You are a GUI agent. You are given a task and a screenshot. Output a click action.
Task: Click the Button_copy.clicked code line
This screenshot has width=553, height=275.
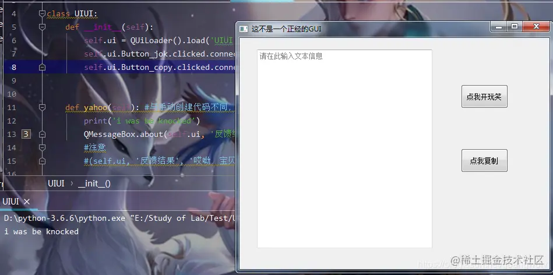[x=160, y=67]
